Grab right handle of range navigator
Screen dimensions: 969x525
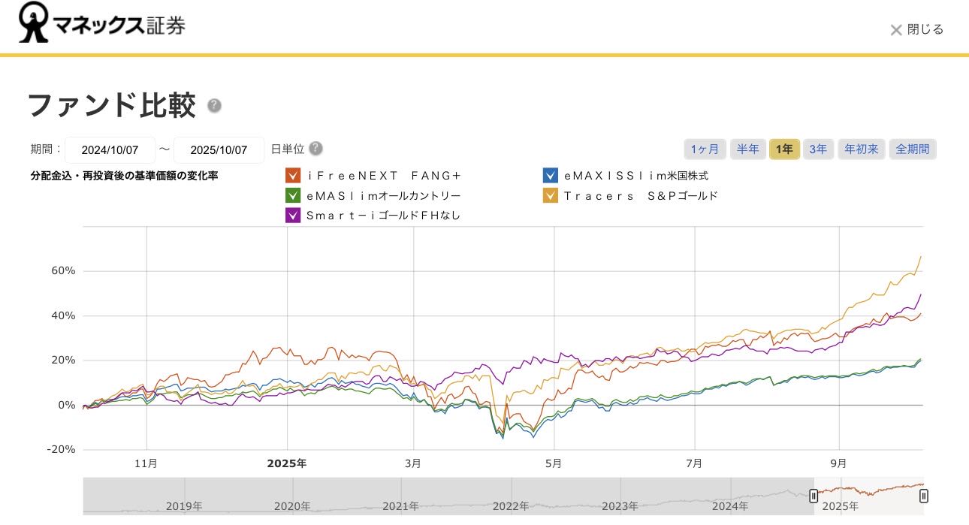924,496
